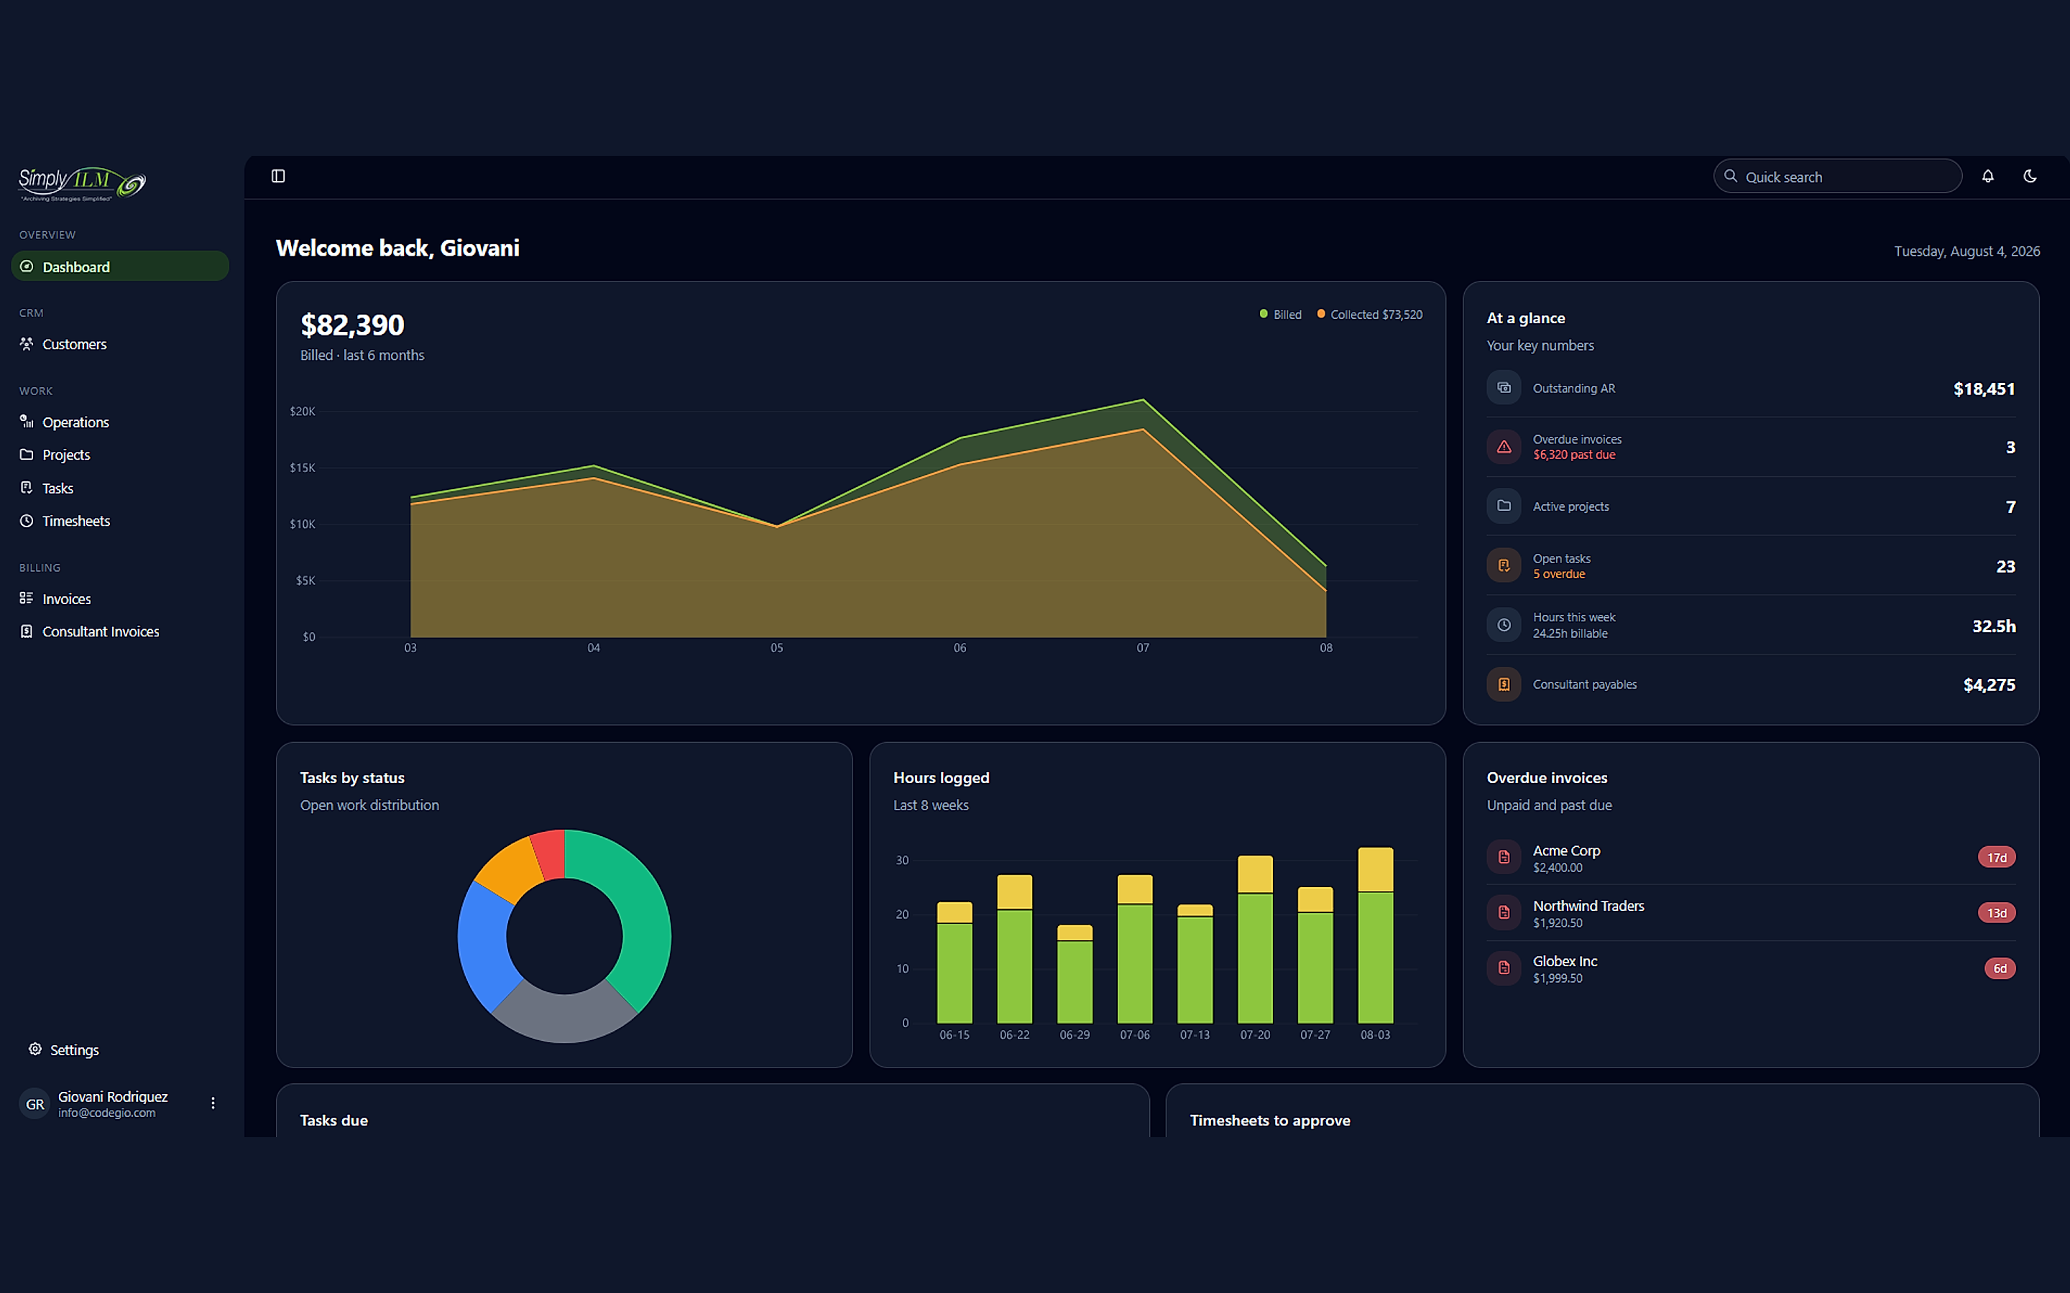The height and width of the screenshot is (1293, 2070).
Task: Open Projects folder icon item
Action: 27,455
